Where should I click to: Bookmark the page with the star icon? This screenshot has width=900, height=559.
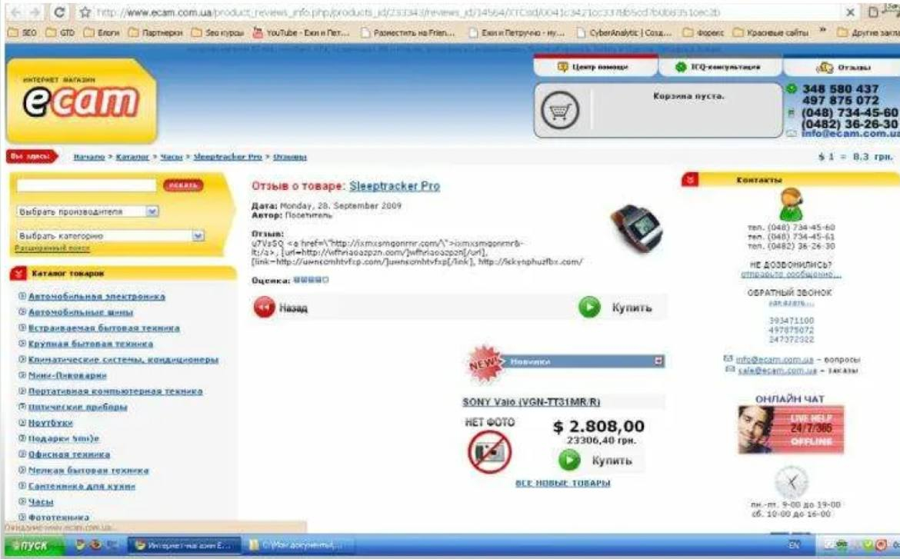[x=85, y=12]
